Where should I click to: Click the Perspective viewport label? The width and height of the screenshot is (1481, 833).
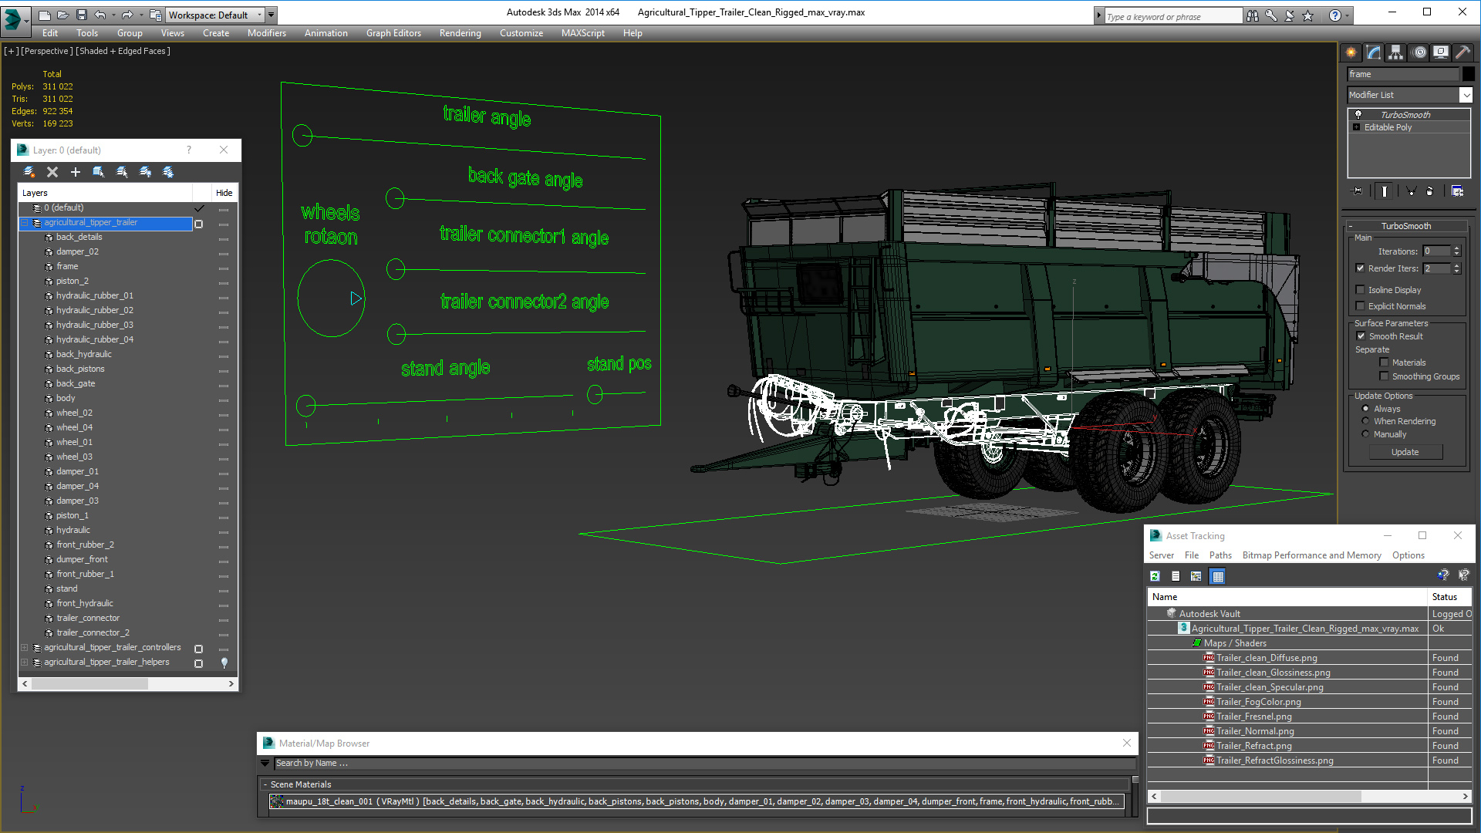47,51
